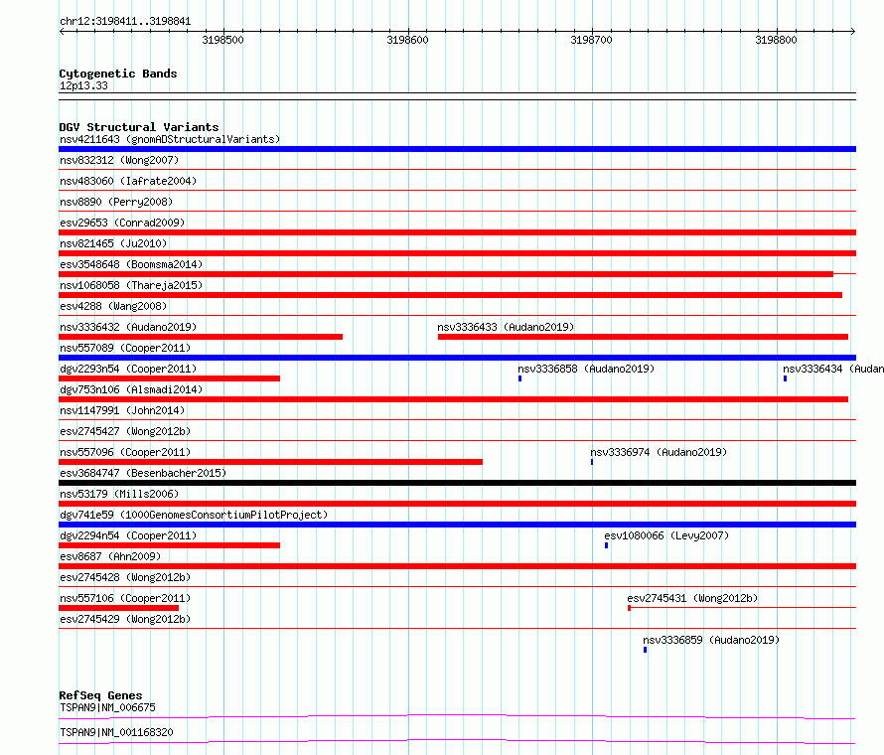Click the red bar under nsv557096
The width and height of the screenshot is (884, 755).
click(270, 462)
